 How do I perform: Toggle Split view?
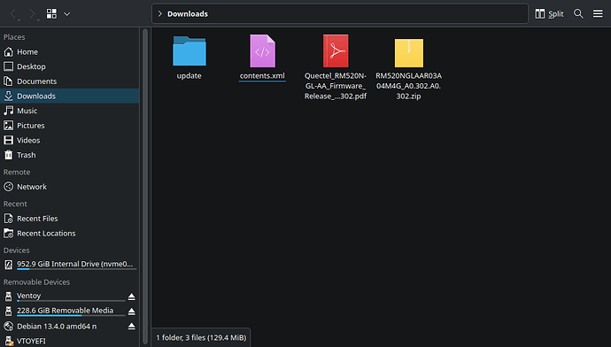tap(549, 13)
